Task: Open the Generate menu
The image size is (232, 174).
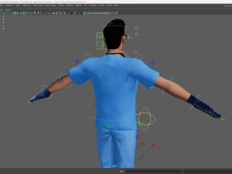Action: pos(93,5)
